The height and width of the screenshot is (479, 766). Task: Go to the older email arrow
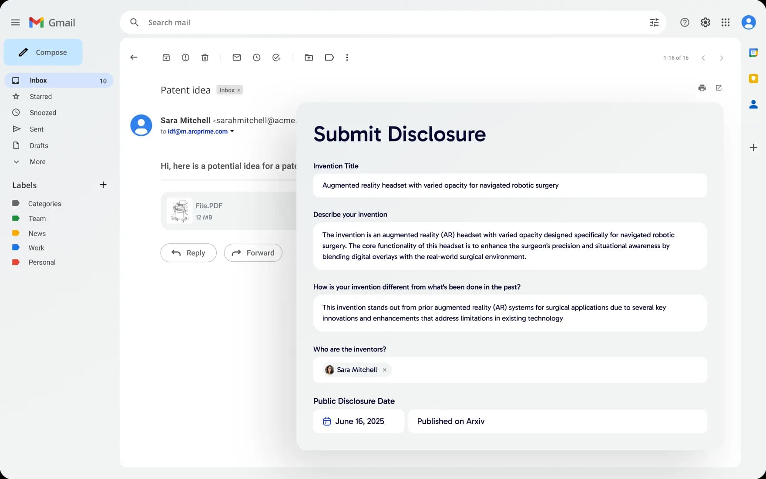point(722,58)
